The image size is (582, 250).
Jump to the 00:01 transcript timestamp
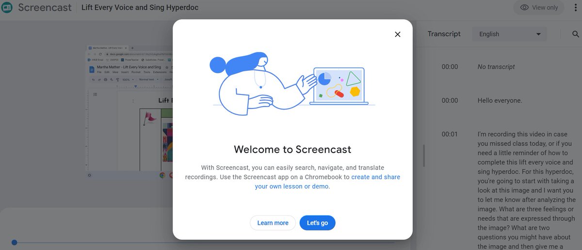450,134
